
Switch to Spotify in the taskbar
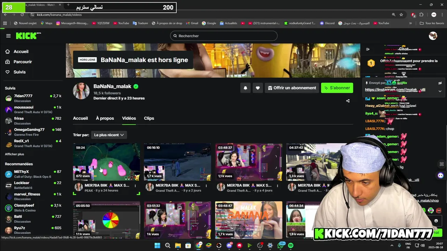click(x=291, y=245)
